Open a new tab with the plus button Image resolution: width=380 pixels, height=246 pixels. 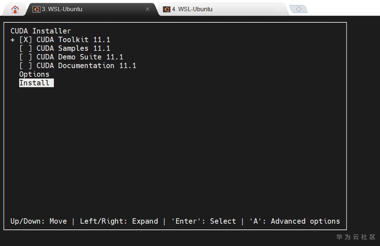(x=299, y=9)
